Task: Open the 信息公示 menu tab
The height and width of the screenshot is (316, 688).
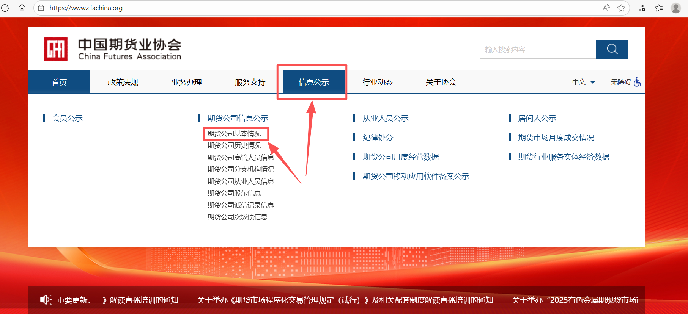Action: tap(314, 82)
